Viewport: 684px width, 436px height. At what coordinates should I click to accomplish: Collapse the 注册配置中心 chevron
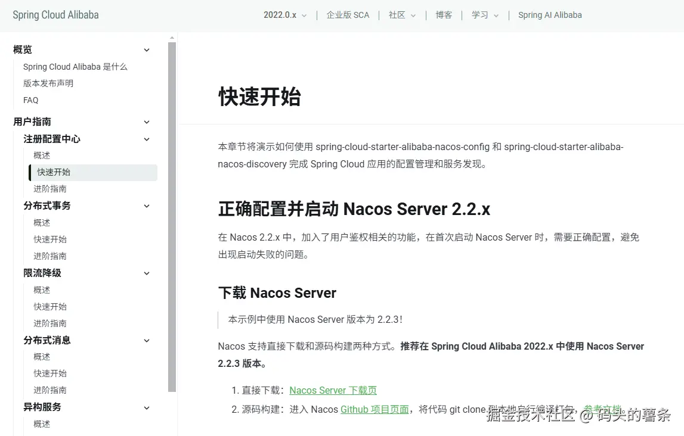pyautogui.click(x=147, y=139)
